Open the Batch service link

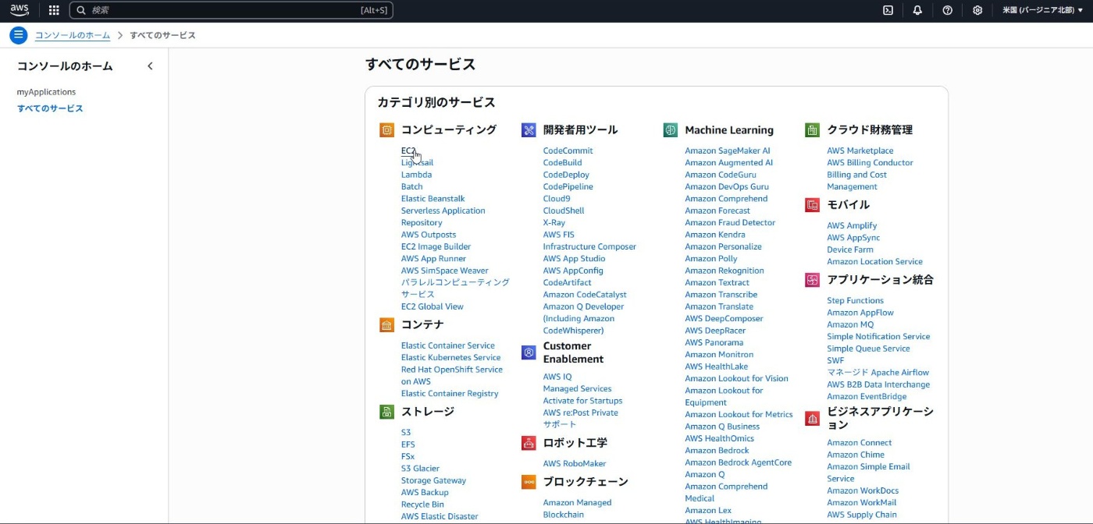[411, 186]
